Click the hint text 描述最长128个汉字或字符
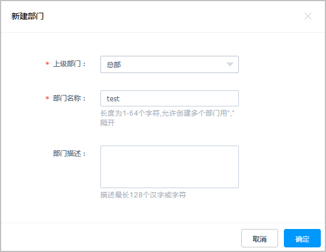Screen dimensions: 326x252 point(143,195)
